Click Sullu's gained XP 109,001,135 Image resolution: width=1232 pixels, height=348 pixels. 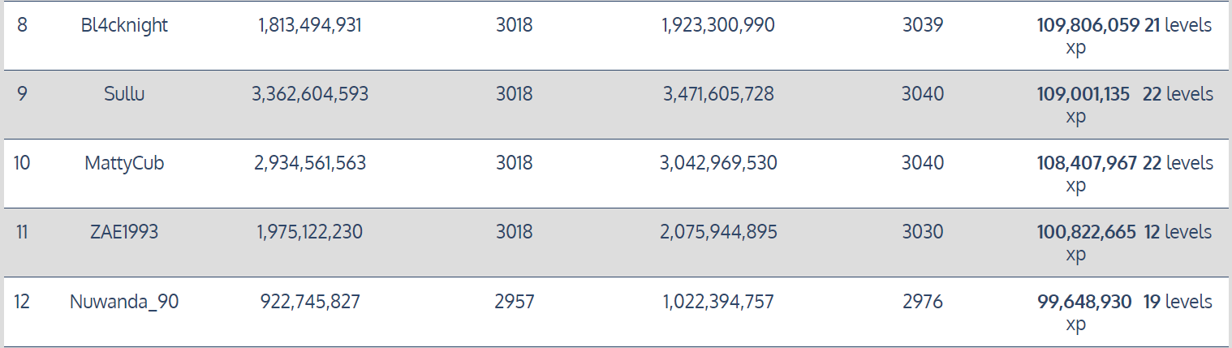tap(1083, 94)
